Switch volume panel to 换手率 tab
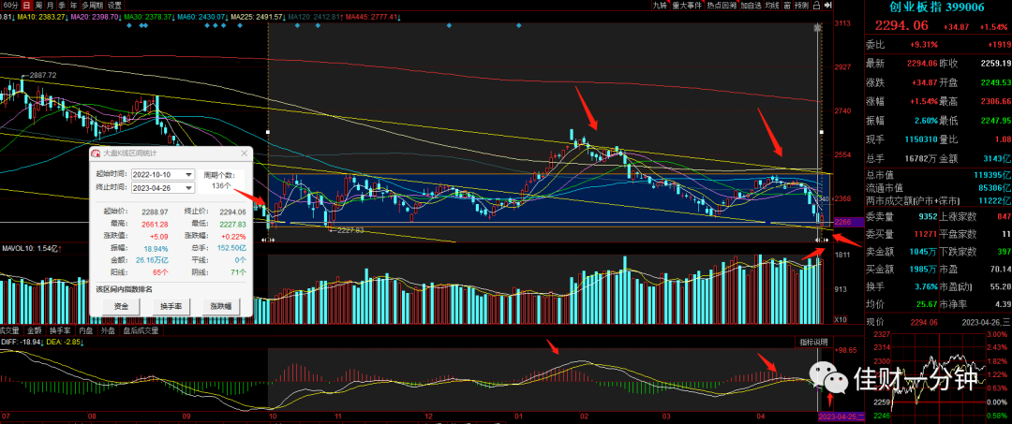Viewport: 1012px width, 424px height. [x=60, y=329]
